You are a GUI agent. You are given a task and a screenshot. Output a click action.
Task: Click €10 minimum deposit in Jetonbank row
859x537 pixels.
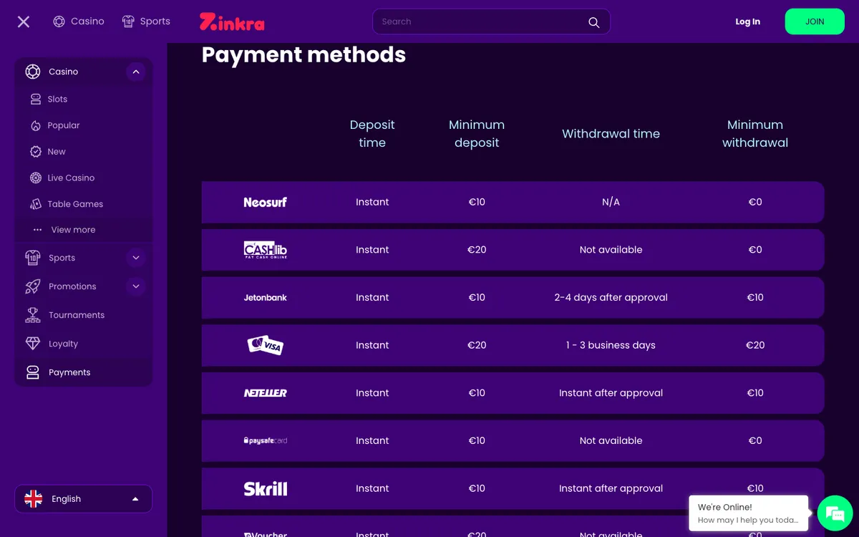point(477,297)
